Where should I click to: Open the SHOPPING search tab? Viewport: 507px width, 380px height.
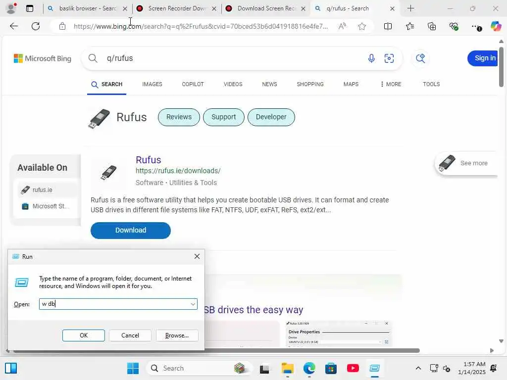tap(310, 84)
